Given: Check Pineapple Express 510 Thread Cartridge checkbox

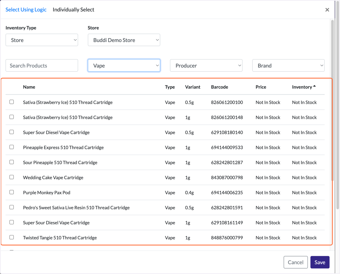Looking at the screenshot, I should pyautogui.click(x=12, y=147).
